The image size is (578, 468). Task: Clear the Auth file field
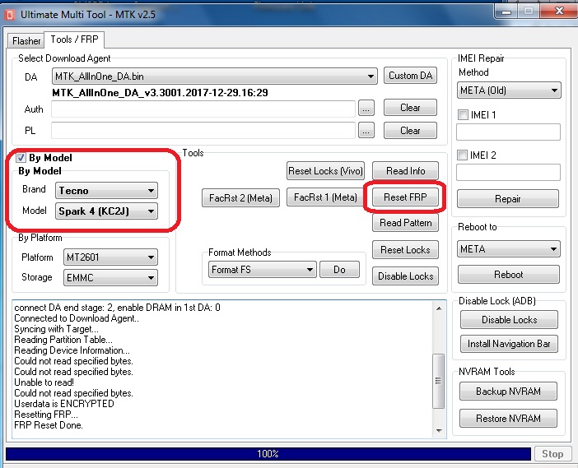pos(410,108)
